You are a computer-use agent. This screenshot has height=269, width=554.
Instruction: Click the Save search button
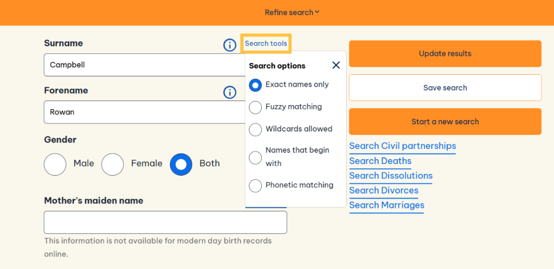445,88
